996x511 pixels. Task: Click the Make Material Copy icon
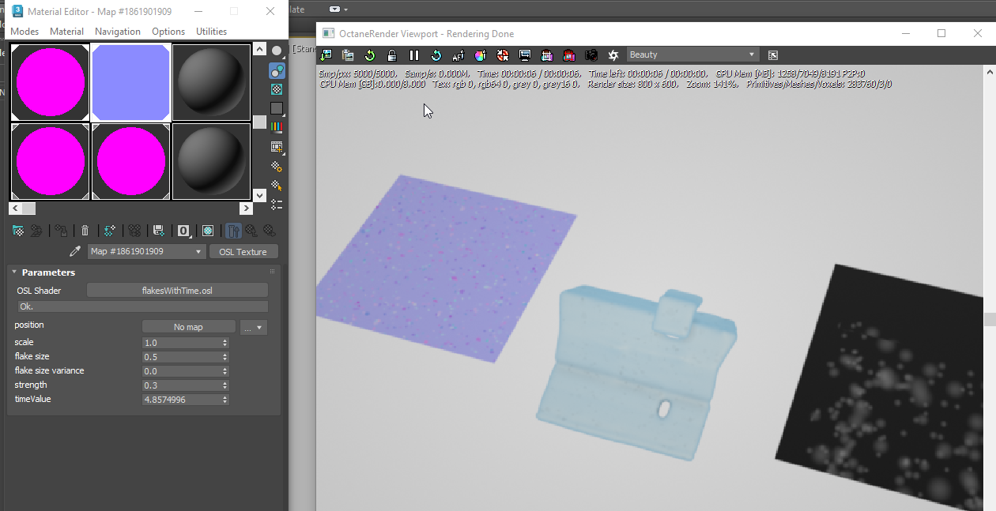tap(110, 231)
